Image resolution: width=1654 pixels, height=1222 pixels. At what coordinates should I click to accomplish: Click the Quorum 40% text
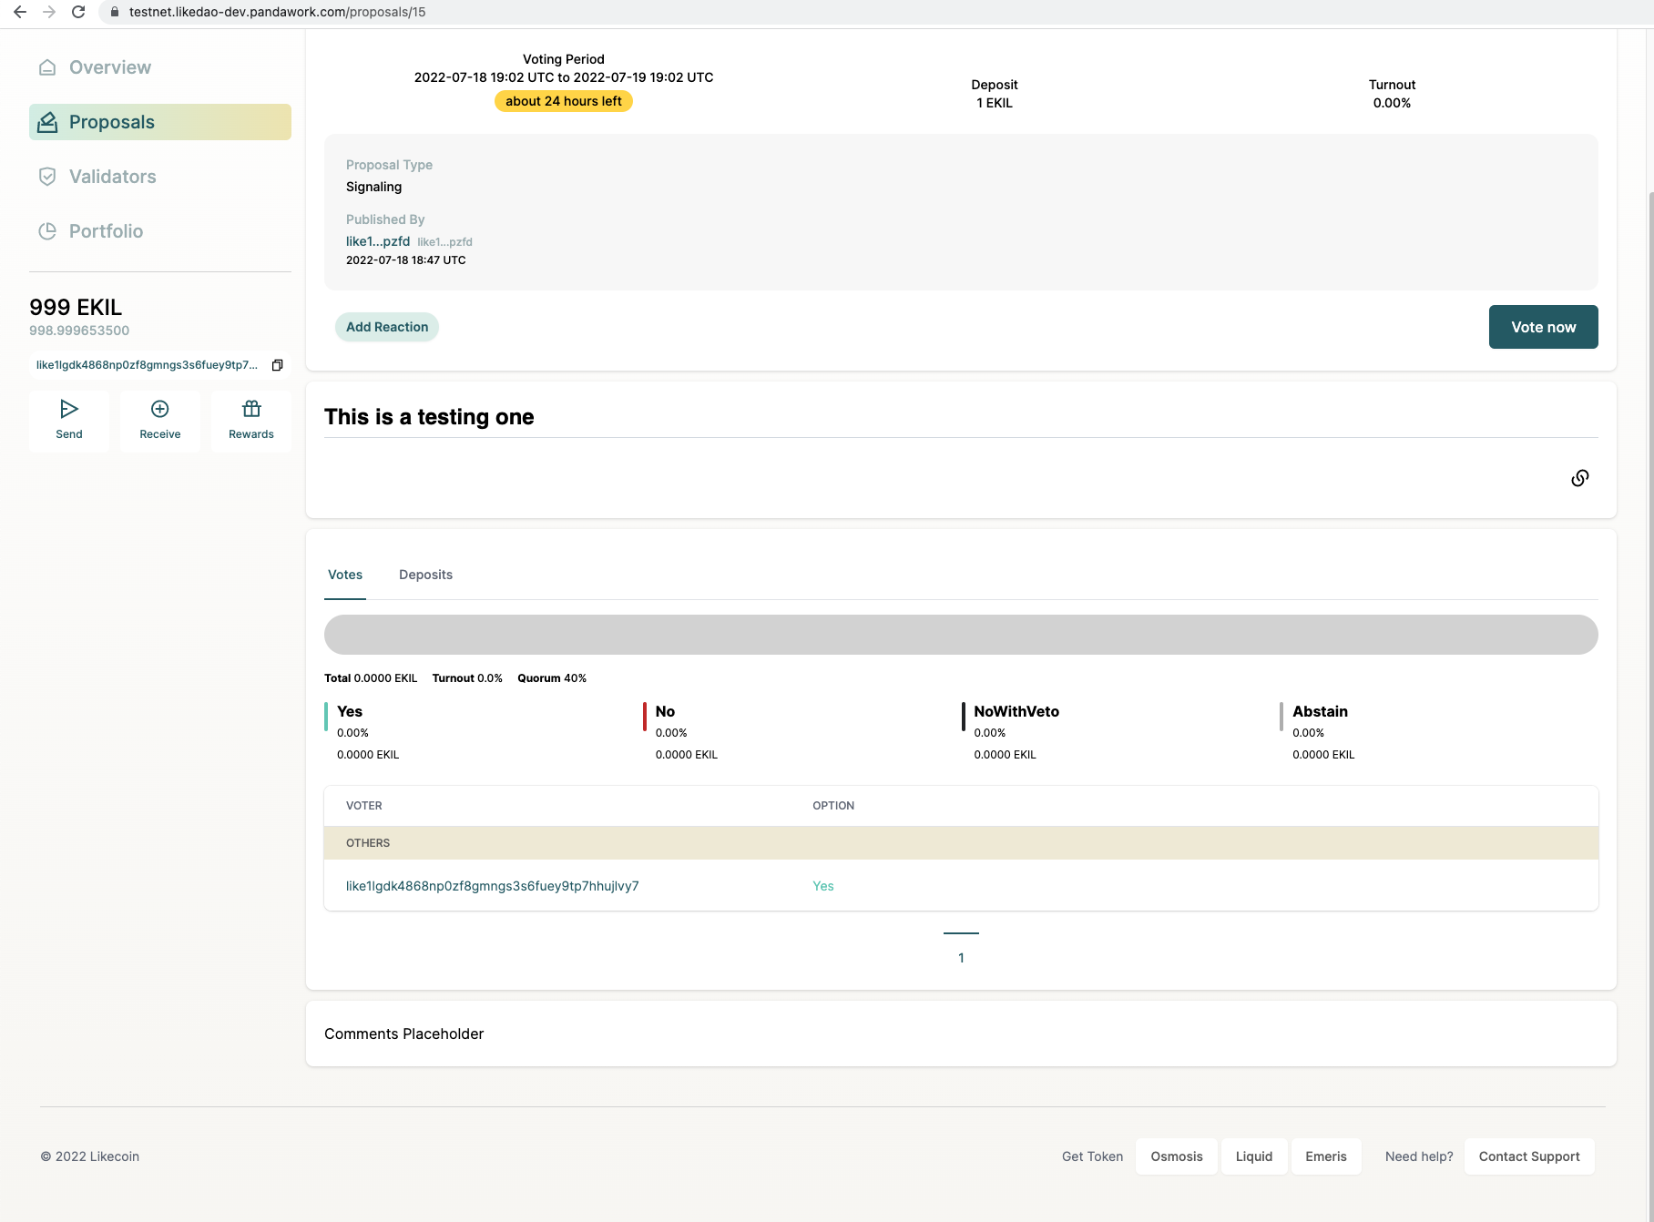[x=552, y=678]
